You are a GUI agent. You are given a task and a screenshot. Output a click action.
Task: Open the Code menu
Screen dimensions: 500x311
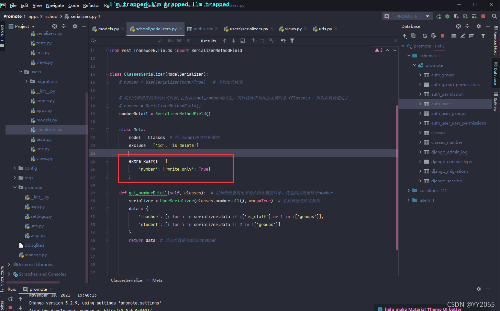(74, 5)
